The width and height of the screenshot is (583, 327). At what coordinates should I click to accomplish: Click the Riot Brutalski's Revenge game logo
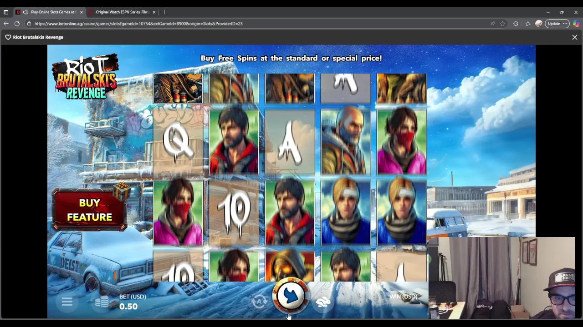pyautogui.click(x=85, y=76)
